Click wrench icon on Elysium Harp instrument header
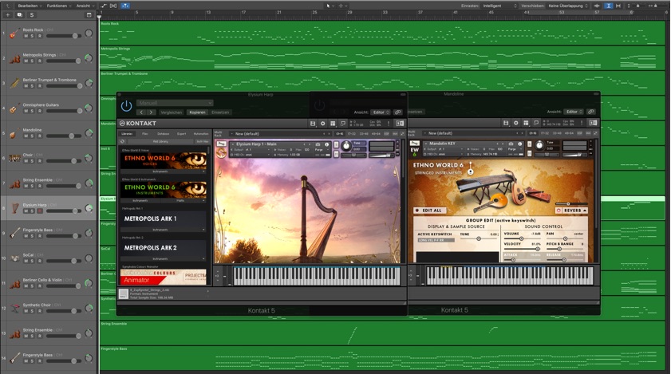The image size is (671, 374). pyautogui.click(x=221, y=144)
